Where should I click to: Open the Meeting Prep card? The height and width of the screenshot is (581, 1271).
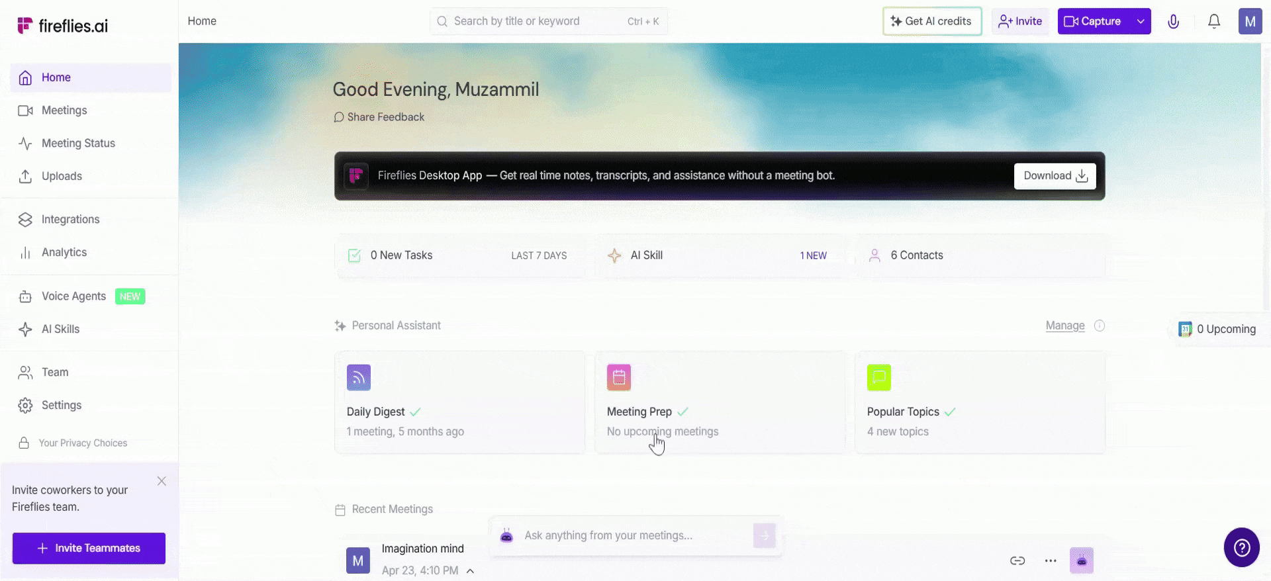720,402
